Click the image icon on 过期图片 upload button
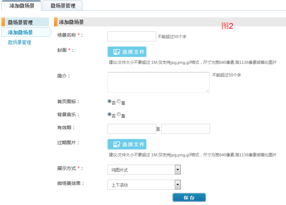The image size is (286, 205). [x=116, y=144]
